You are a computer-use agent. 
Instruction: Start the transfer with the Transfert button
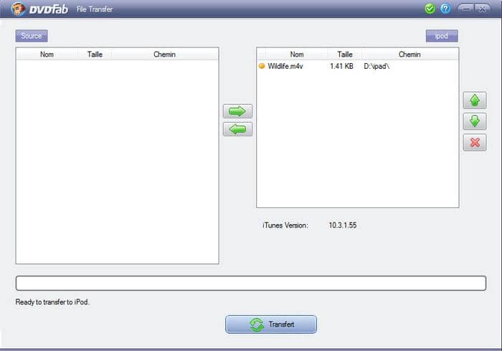[x=271, y=324]
